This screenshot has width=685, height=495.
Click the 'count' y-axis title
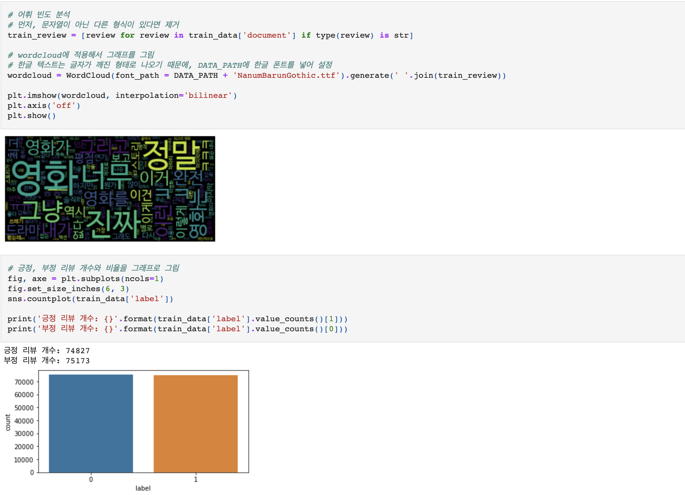pyautogui.click(x=8, y=422)
